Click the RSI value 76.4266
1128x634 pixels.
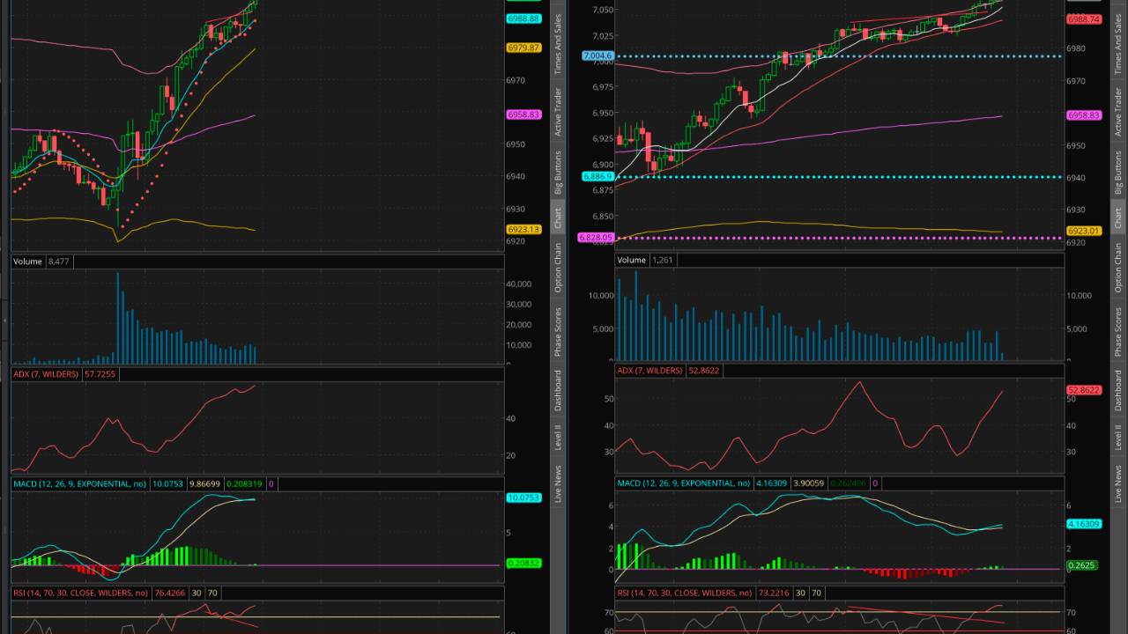(x=170, y=593)
